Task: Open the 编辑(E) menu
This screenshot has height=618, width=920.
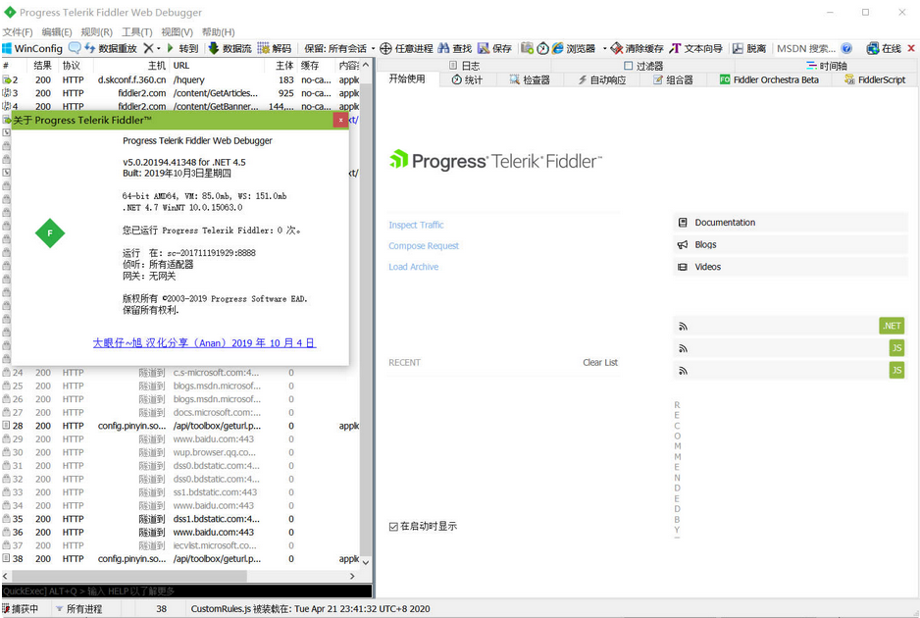Action: click(57, 31)
